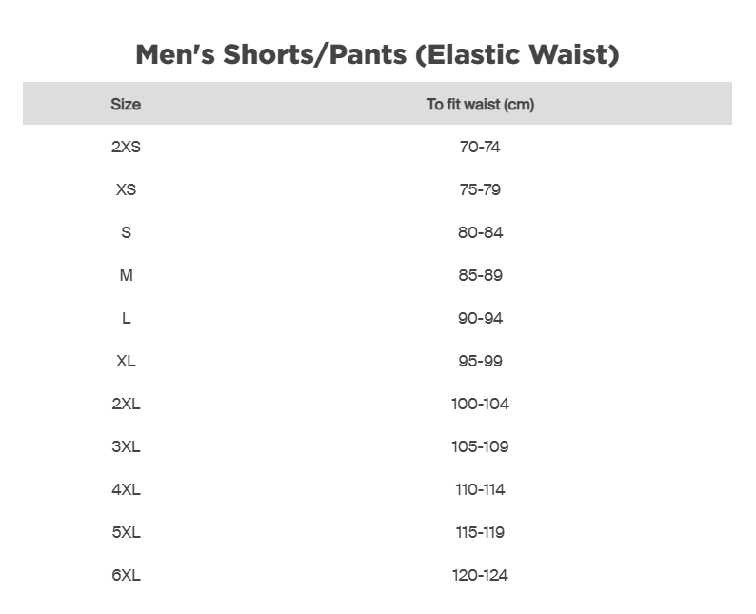Click the 6XL size cell
Screen dimensions: 756x614
pyautogui.click(x=126, y=575)
